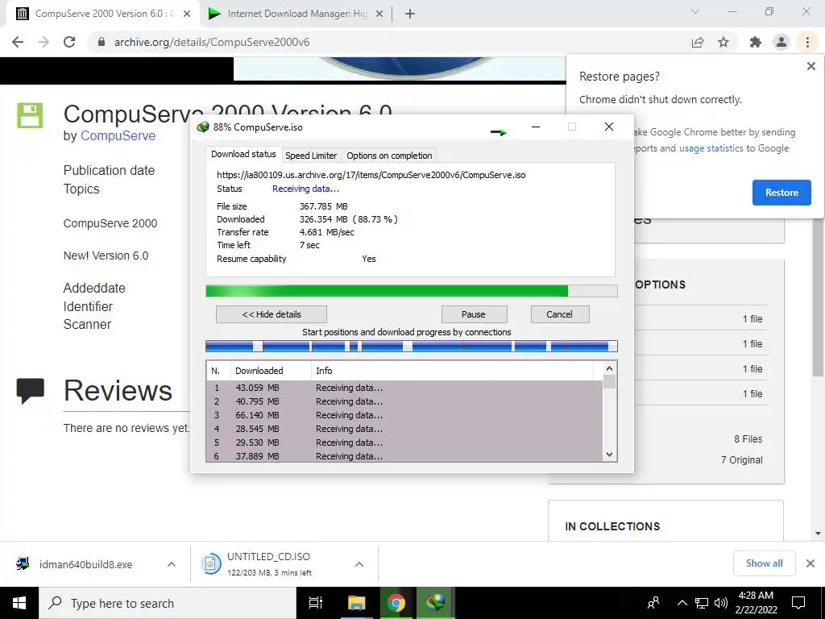Click the blue Restore button
The height and width of the screenshot is (619, 825).
click(x=781, y=193)
